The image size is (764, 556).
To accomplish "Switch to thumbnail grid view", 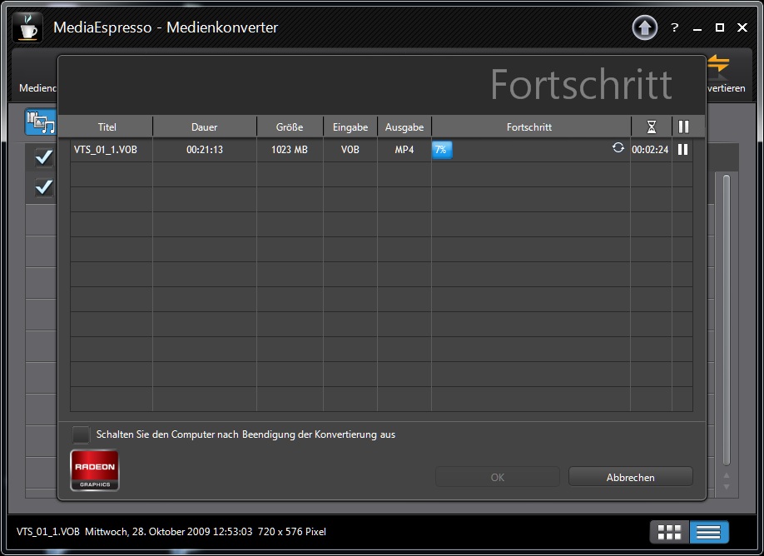I will (669, 532).
